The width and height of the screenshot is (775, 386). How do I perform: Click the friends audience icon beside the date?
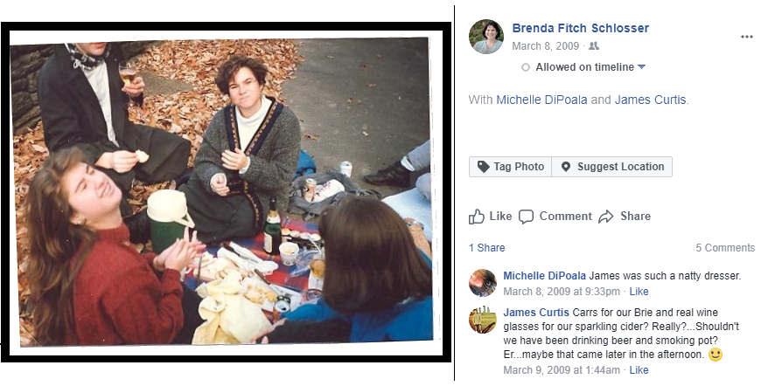click(594, 46)
